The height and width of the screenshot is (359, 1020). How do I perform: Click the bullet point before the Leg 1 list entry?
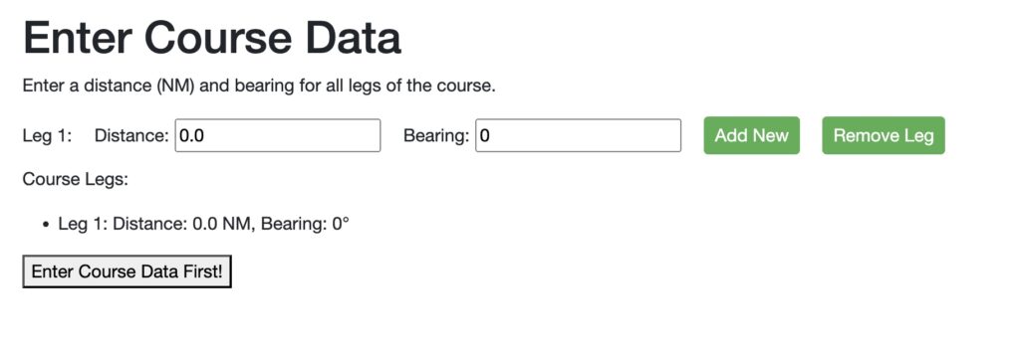tap(45, 225)
